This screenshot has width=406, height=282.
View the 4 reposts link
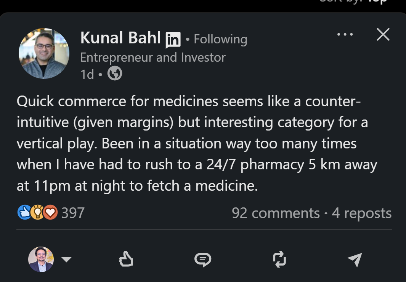(x=361, y=213)
